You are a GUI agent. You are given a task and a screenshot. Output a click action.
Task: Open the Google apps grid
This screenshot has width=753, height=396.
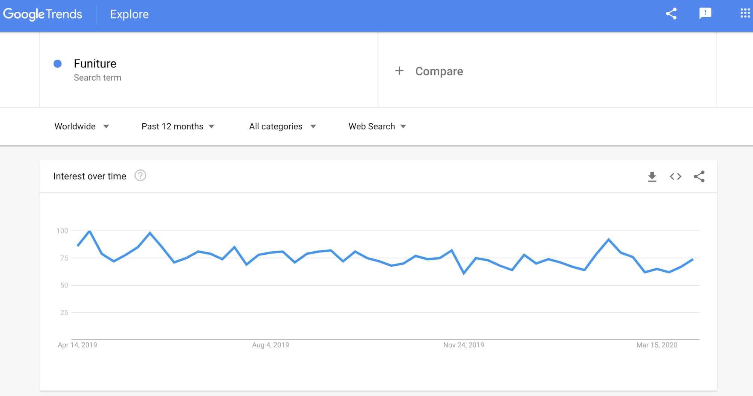[745, 14]
